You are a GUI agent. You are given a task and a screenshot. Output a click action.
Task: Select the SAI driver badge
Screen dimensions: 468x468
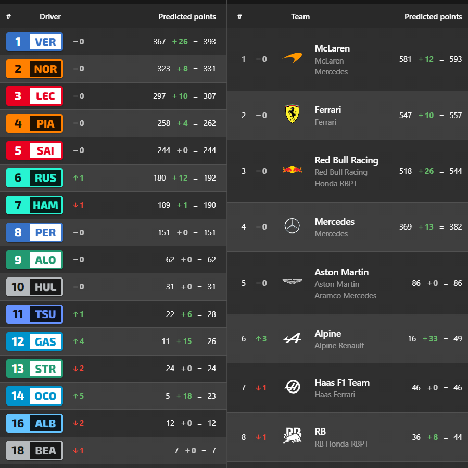tap(35, 150)
